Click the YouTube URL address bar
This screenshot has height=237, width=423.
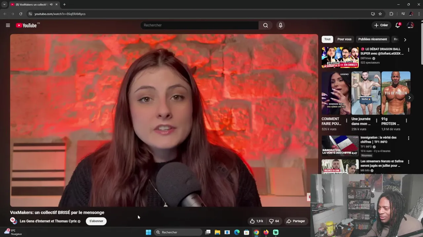point(198,14)
